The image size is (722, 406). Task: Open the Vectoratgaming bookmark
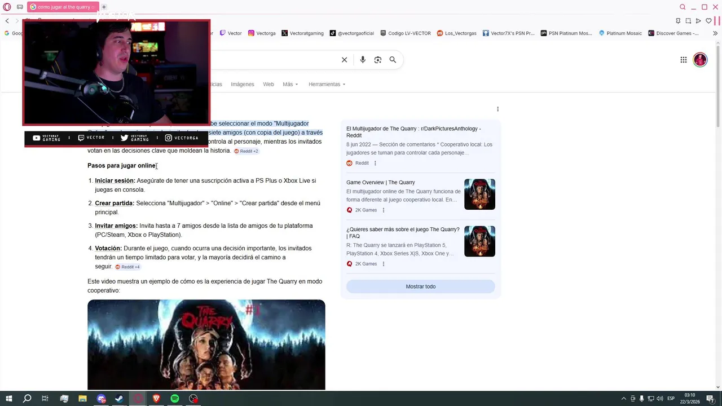302,33
